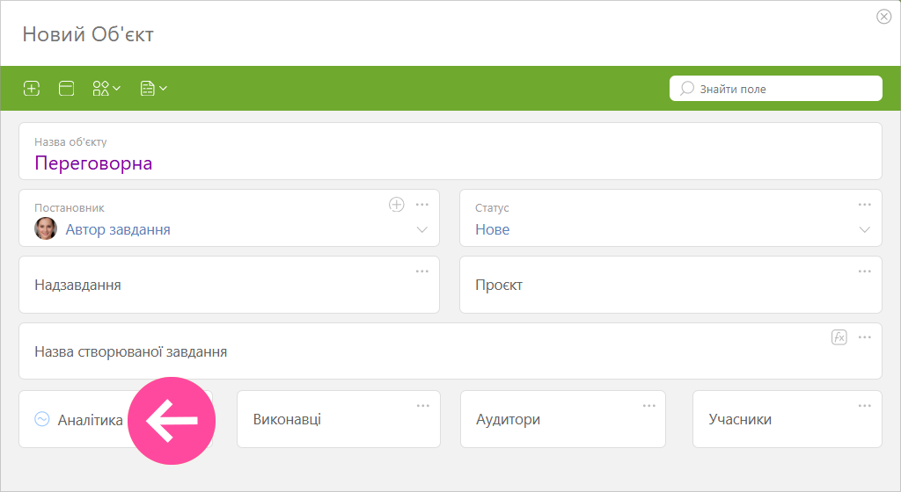Click the add field plus icon in toolbar

click(x=32, y=89)
